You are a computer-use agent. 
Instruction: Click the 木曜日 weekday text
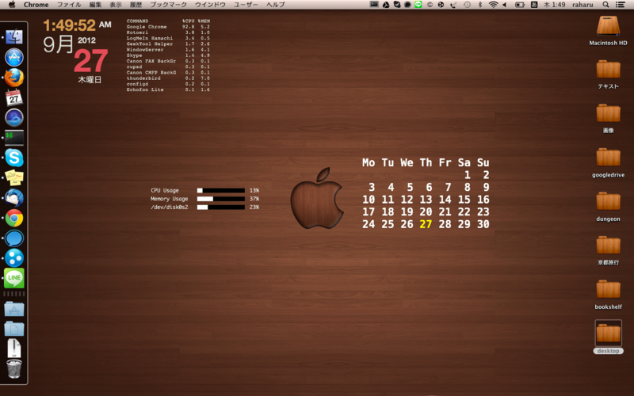(x=90, y=80)
